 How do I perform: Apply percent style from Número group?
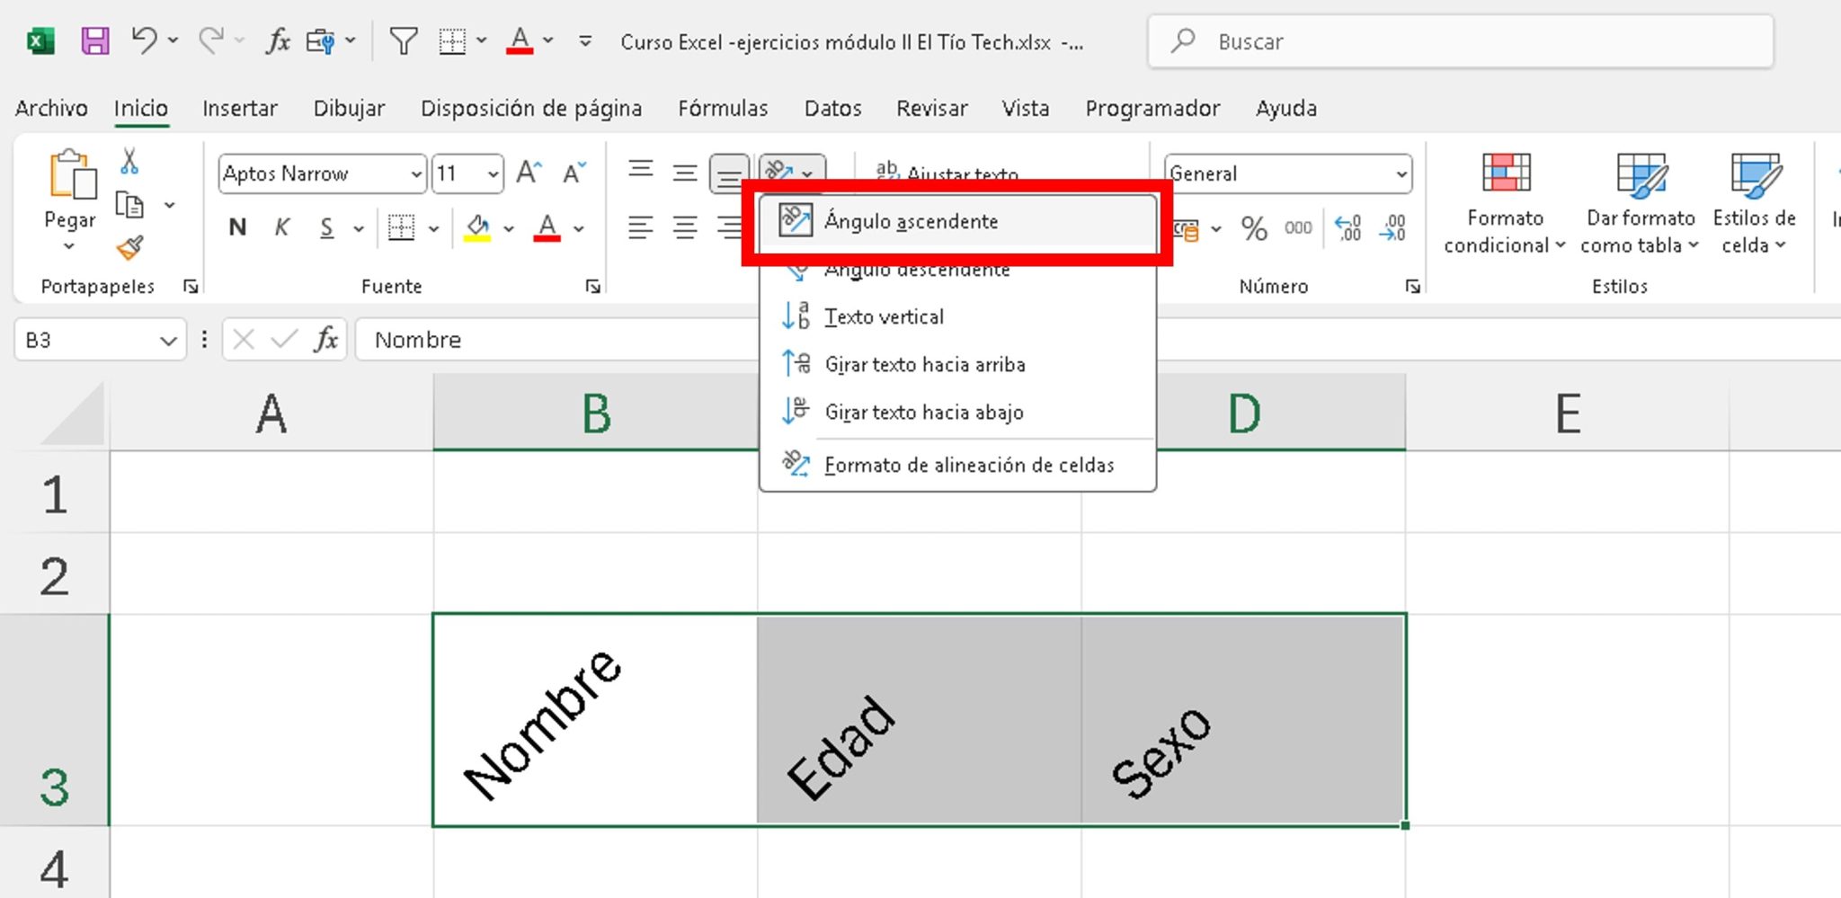pos(1255,227)
